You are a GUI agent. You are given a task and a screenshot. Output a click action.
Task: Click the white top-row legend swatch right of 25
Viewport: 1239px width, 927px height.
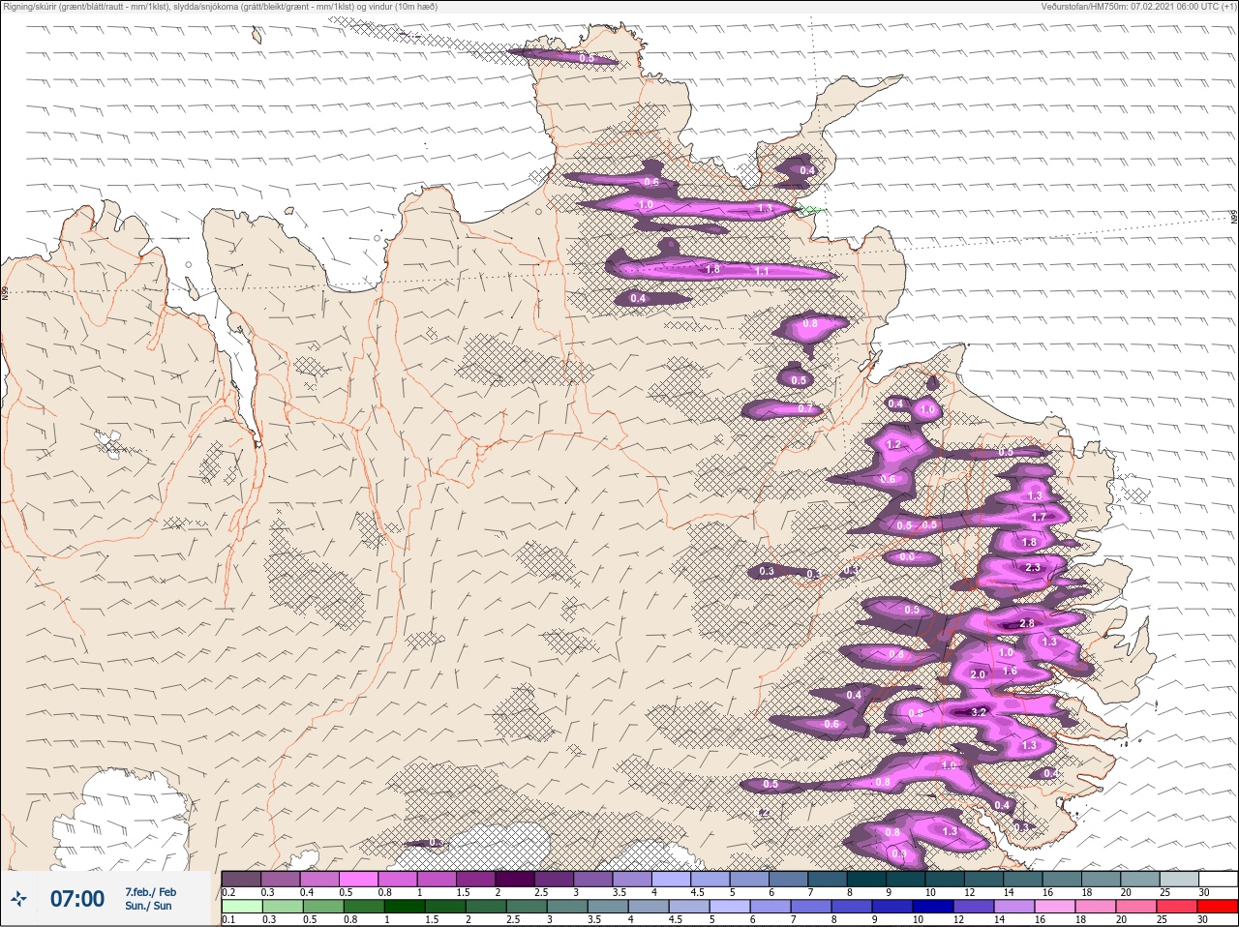[1218, 879]
